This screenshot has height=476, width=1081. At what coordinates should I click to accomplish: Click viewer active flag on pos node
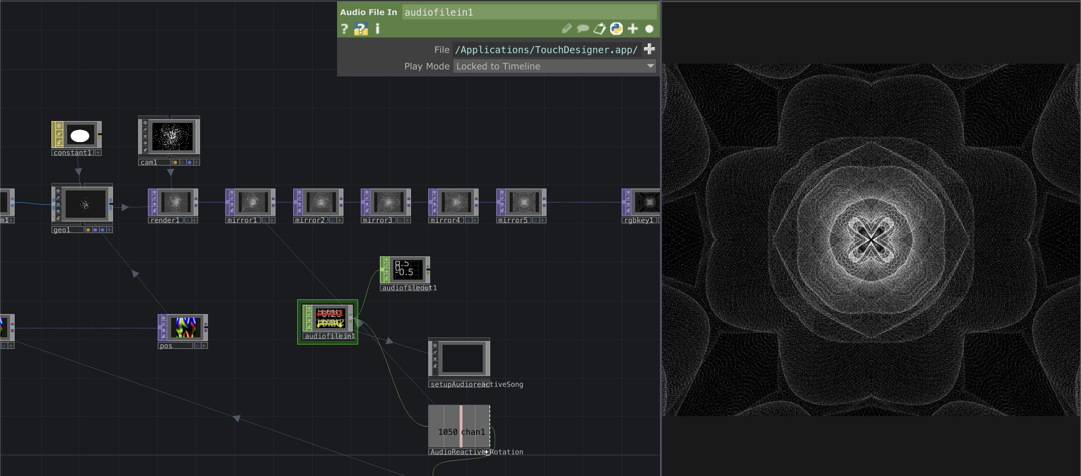[x=164, y=317]
